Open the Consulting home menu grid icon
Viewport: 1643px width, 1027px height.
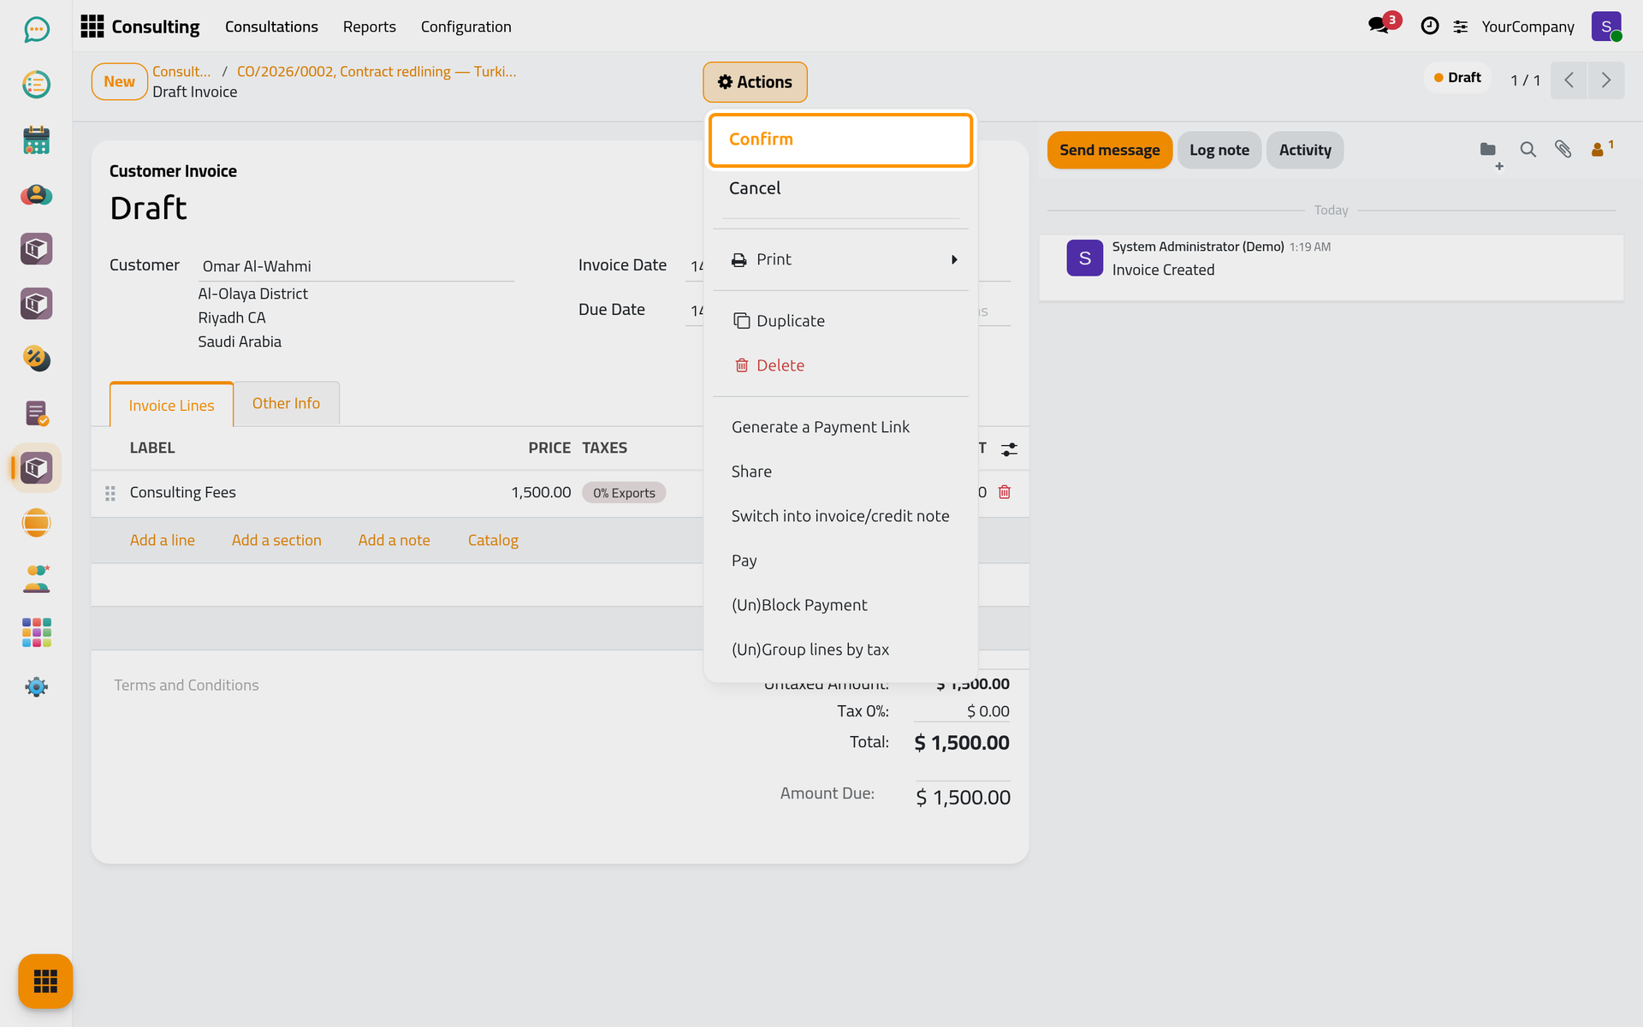[92, 27]
